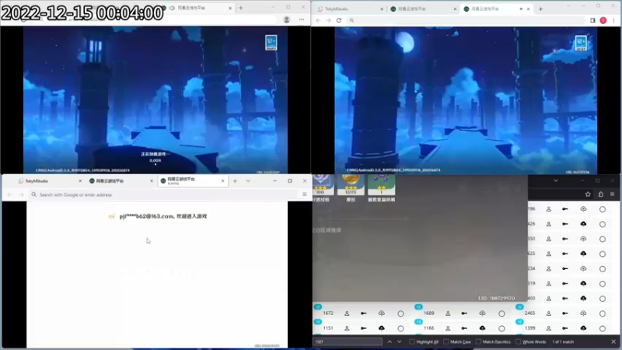Click the two-star purple crystal item thumbnail
Screen dimensions: 622x350
coord(381,185)
